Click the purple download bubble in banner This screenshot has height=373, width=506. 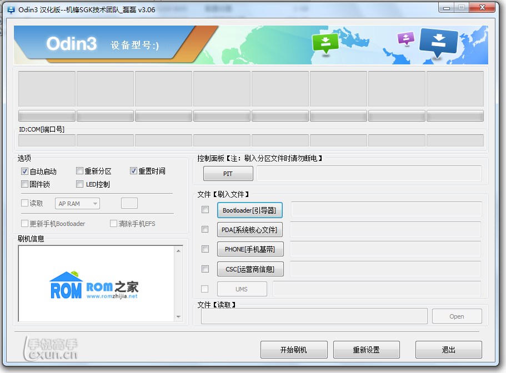[x=406, y=38]
